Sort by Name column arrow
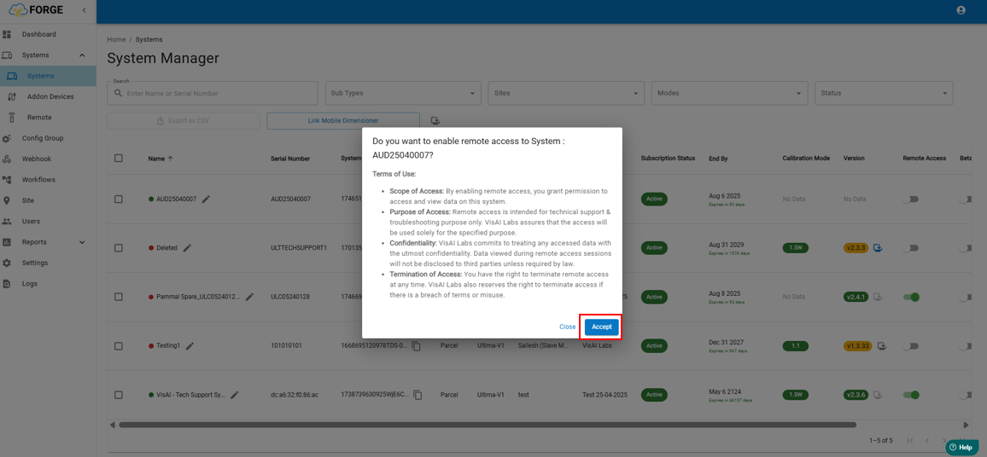Viewport: 987px width, 457px height. pos(170,159)
